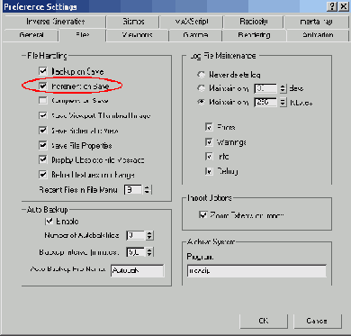This screenshot has height=336, width=351.
Task: Switch to the Gizmos tab
Action: point(133,22)
